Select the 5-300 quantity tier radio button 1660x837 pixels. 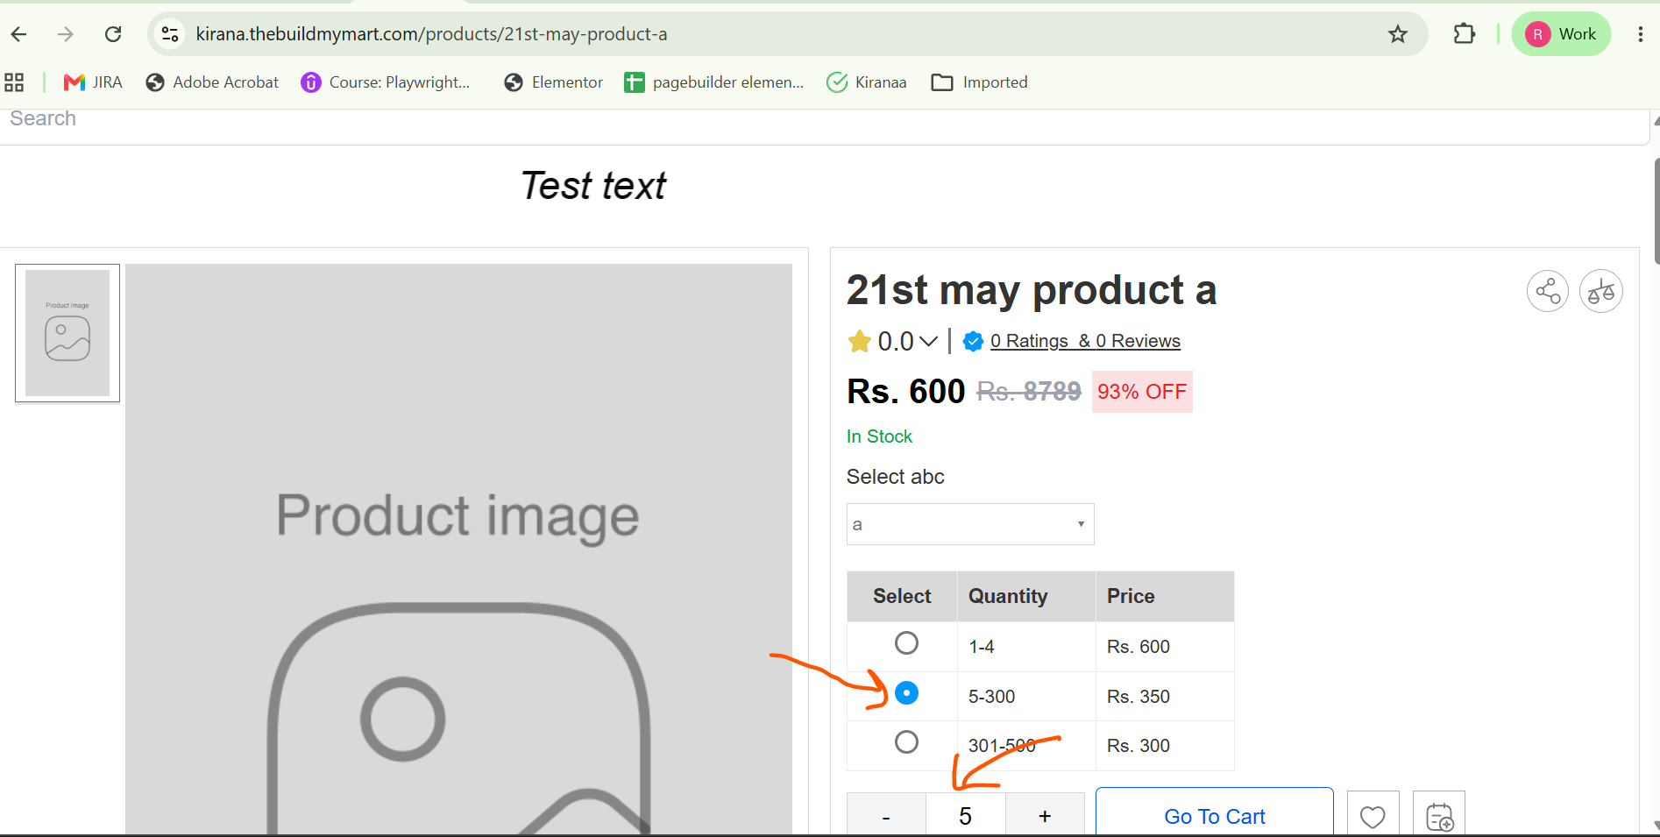[x=906, y=693]
